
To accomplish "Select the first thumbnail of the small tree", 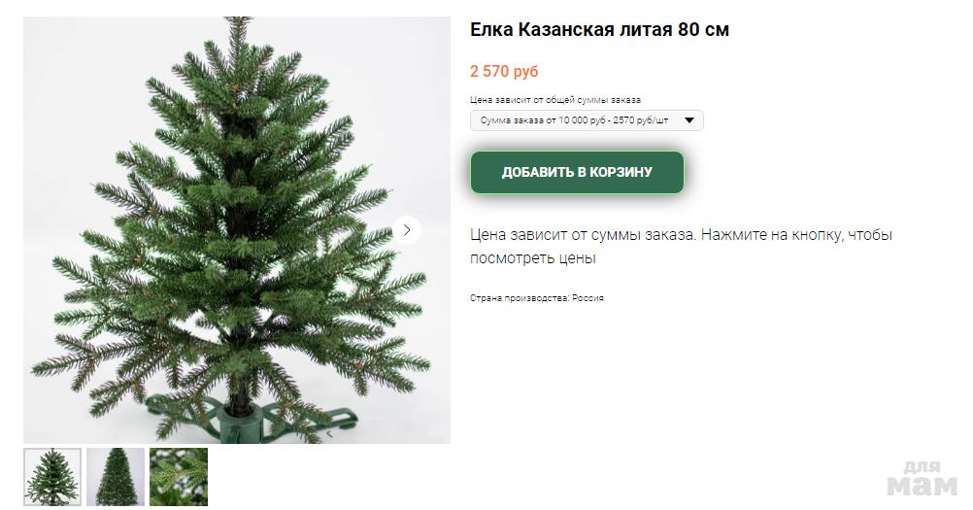I will point(52,477).
